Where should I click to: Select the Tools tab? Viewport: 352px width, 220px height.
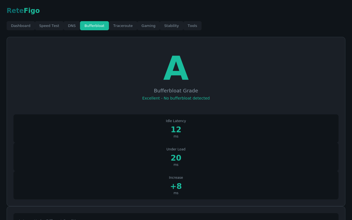(192, 26)
